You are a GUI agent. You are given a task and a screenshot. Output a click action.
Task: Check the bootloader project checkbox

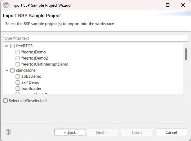18,89
